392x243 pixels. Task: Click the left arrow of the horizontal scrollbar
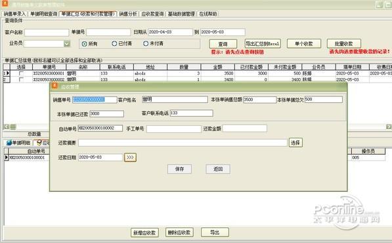point(7,126)
